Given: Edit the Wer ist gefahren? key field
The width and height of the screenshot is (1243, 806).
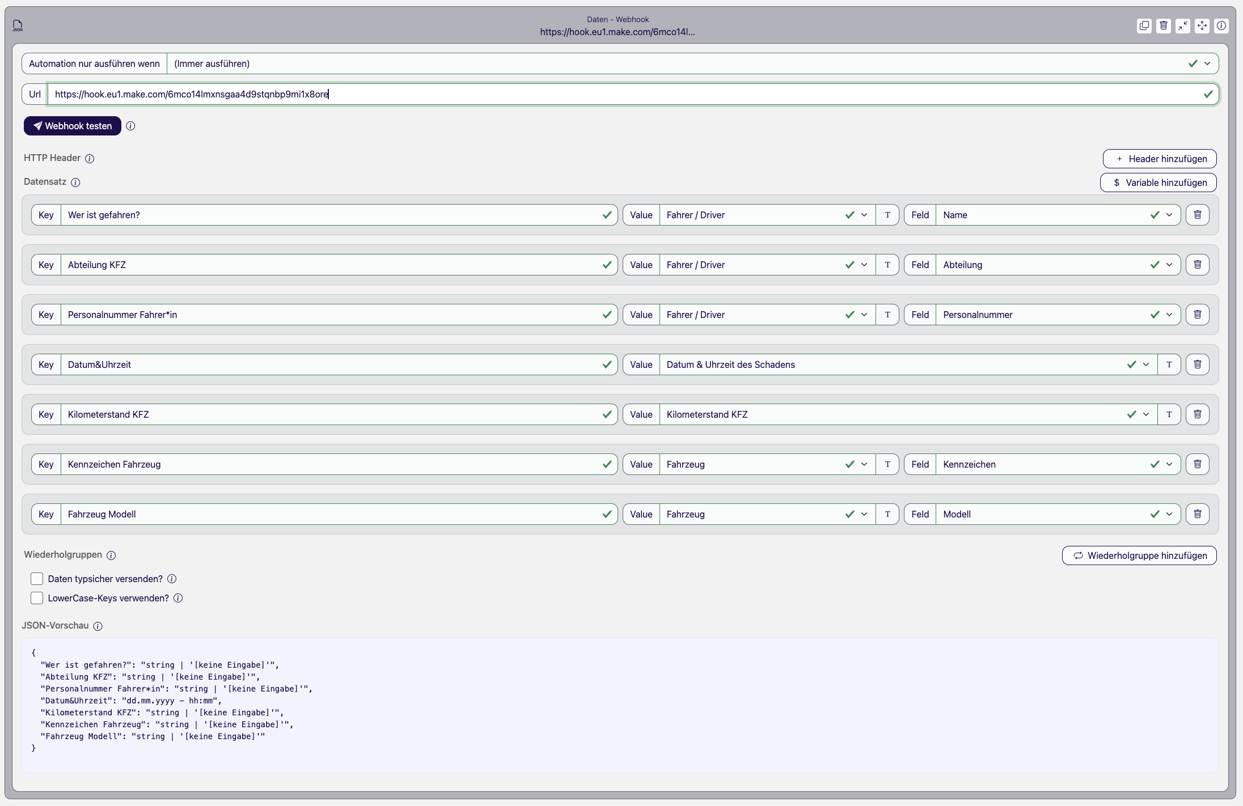Looking at the screenshot, I should coord(339,215).
